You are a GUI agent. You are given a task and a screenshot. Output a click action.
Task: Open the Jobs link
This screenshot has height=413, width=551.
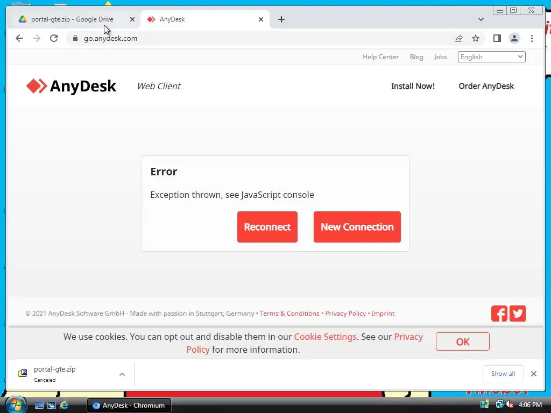coord(440,57)
